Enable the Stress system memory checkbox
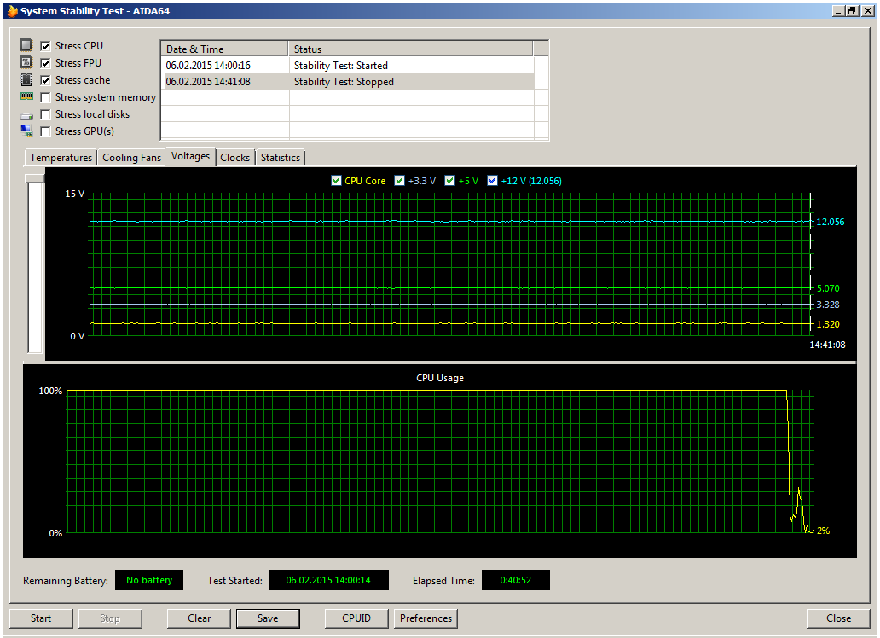880x638 pixels. pos(45,96)
